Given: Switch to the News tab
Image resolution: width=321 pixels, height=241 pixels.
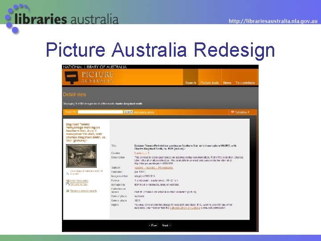Looking at the screenshot, I should click(x=227, y=83).
